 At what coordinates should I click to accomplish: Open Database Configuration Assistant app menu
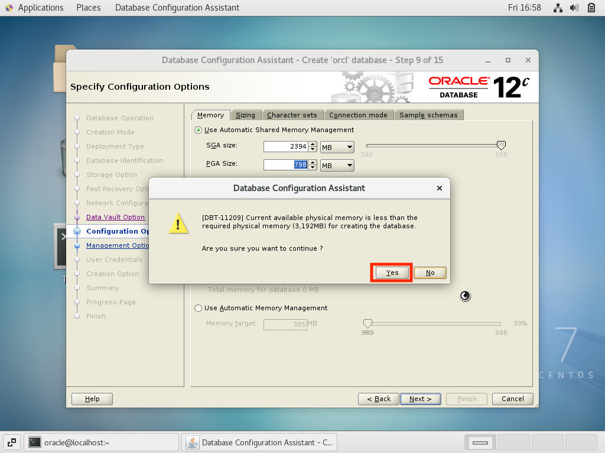(x=177, y=8)
